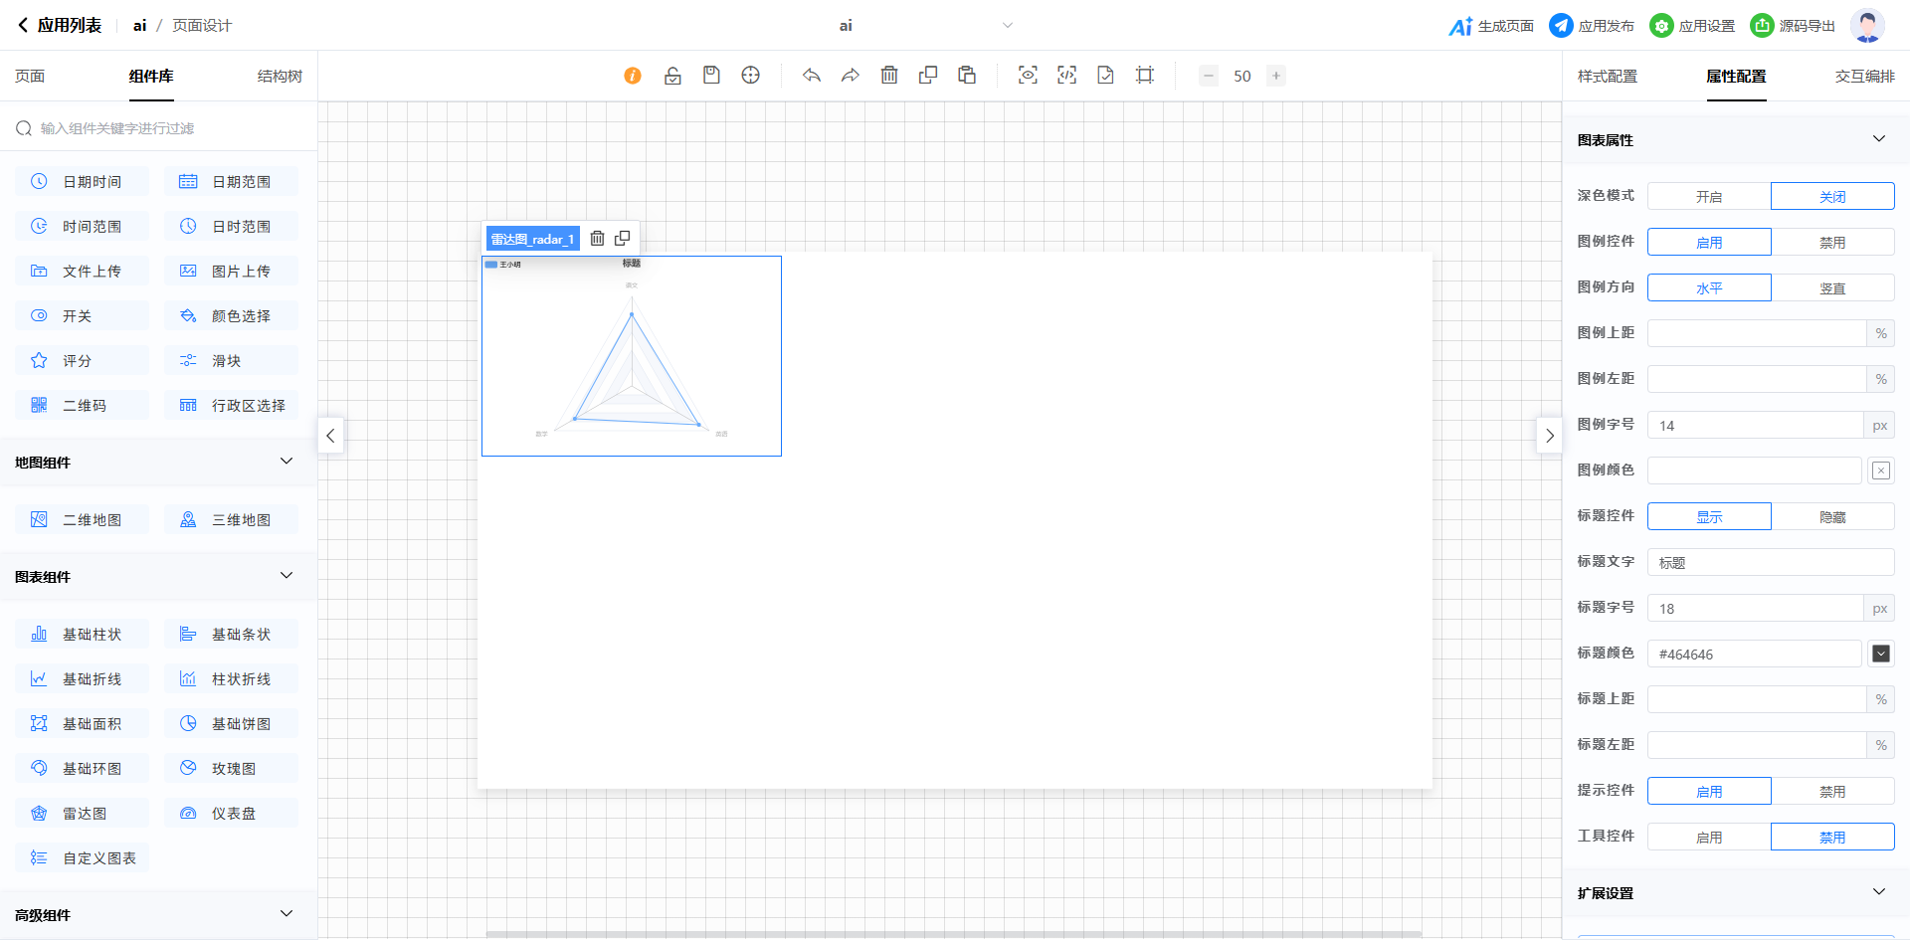Click the orange info icon in toolbar
This screenshot has width=1910, height=940.
[633, 76]
